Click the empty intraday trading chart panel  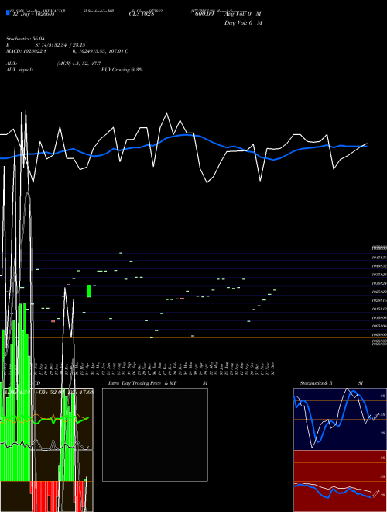point(155,434)
